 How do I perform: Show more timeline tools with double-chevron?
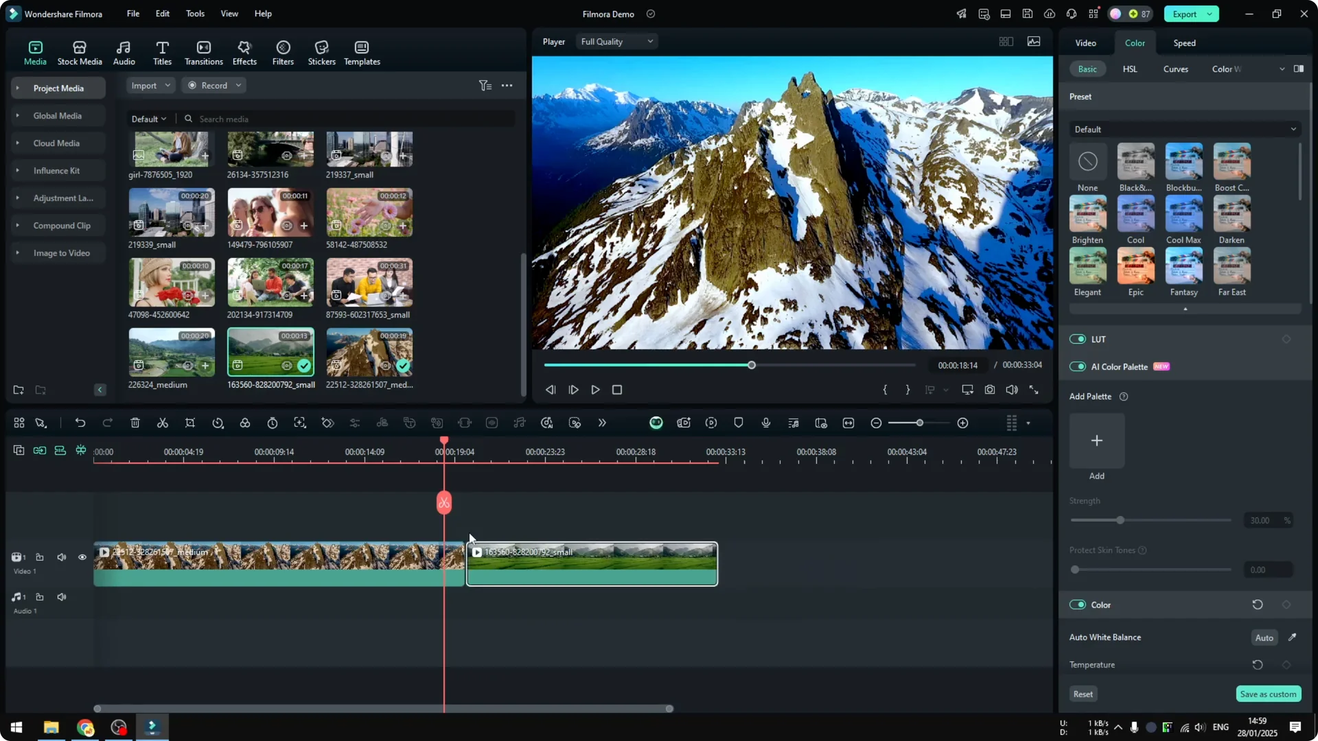pos(602,423)
